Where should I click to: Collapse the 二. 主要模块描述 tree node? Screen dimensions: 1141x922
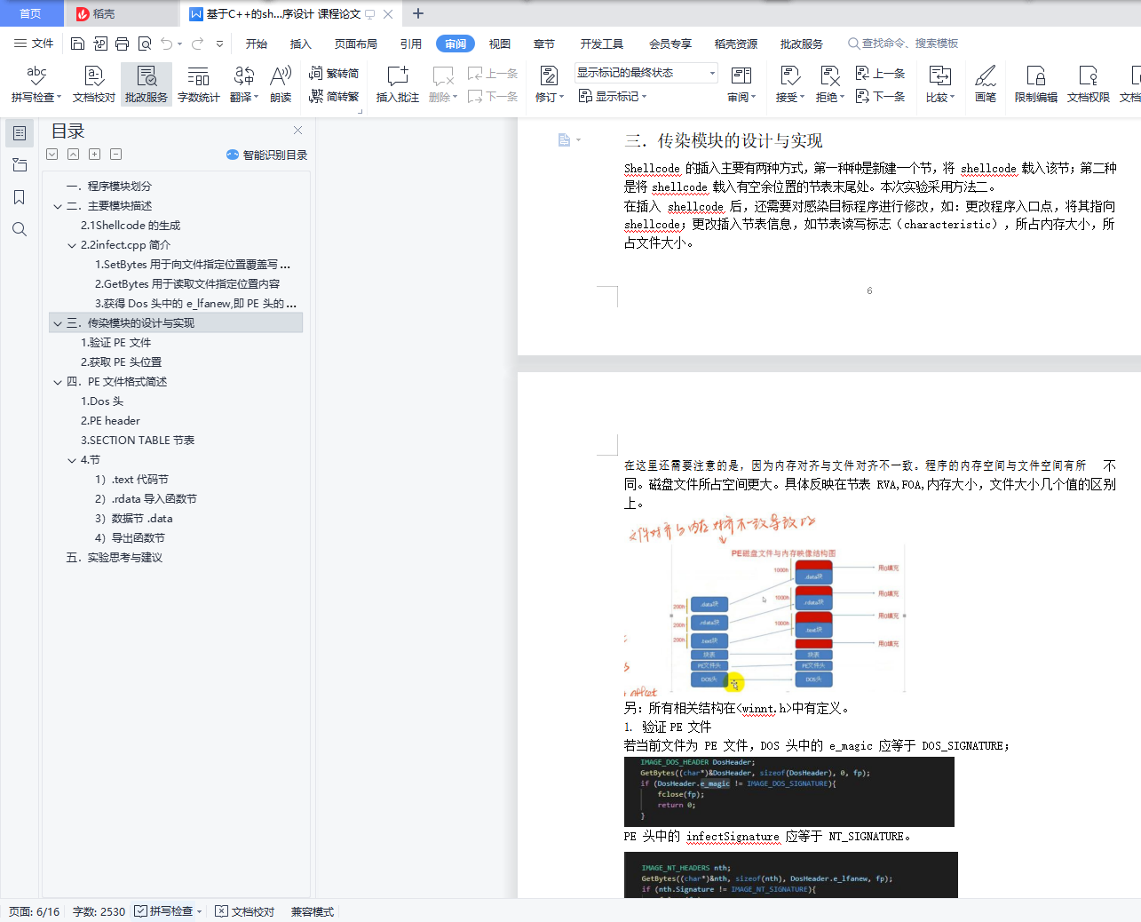pyautogui.click(x=58, y=206)
